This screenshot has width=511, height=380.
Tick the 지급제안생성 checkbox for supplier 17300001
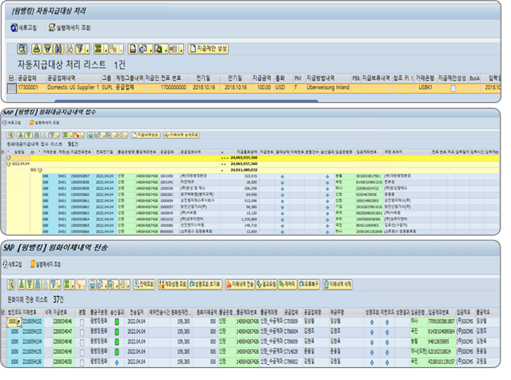pos(452,88)
